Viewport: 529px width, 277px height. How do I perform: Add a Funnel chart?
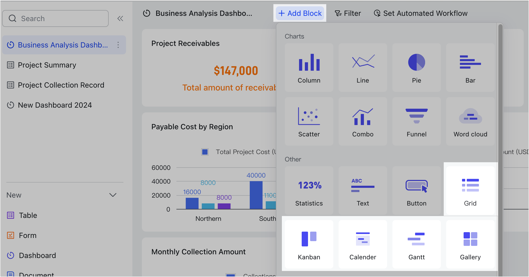[416, 121]
